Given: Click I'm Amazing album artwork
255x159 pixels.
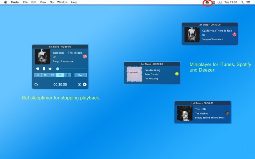Looking at the screenshot, I should [x=135, y=74].
